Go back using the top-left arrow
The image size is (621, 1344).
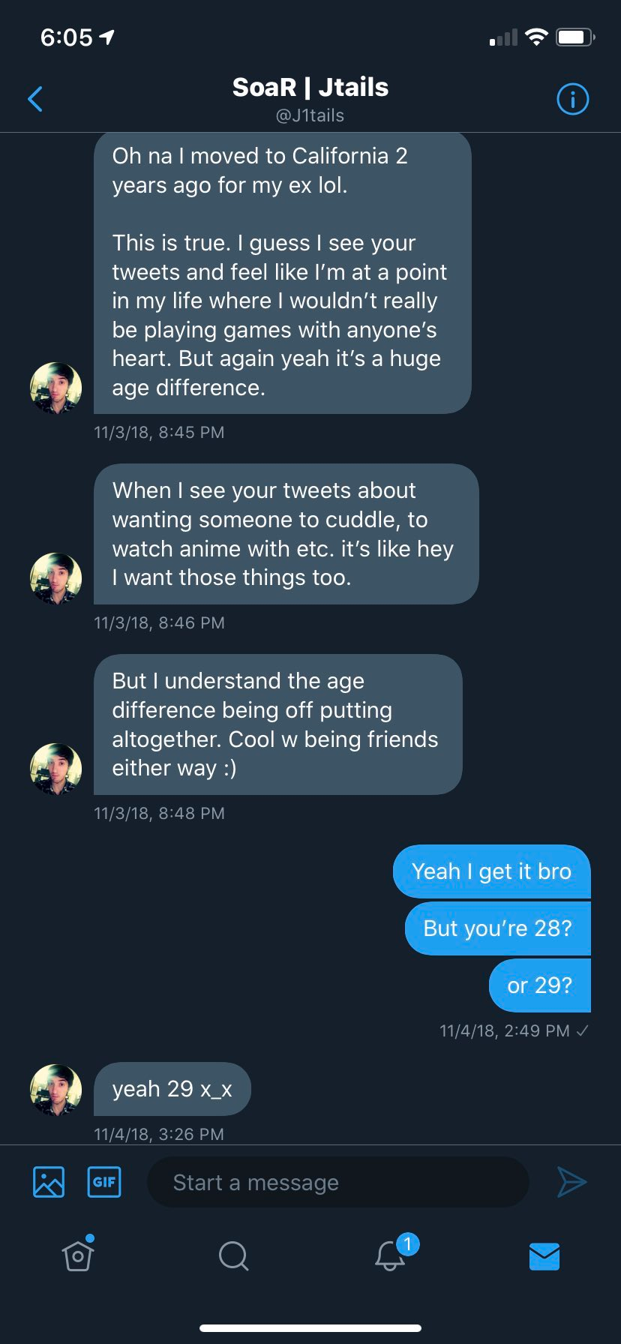35,99
